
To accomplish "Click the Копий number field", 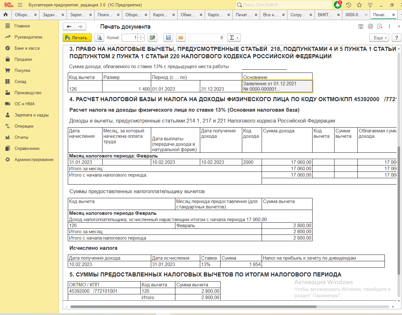I will [130, 38].
